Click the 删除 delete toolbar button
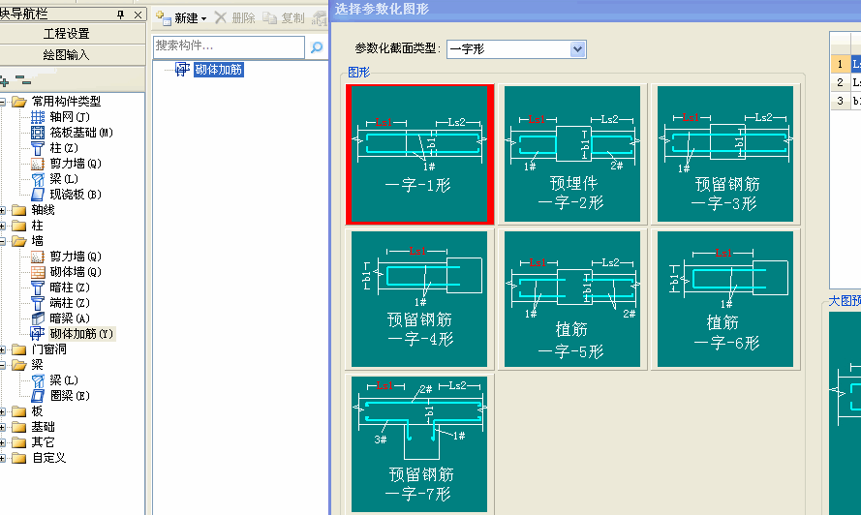Image resolution: width=861 pixels, height=515 pixels. click(x=235, y=18)
